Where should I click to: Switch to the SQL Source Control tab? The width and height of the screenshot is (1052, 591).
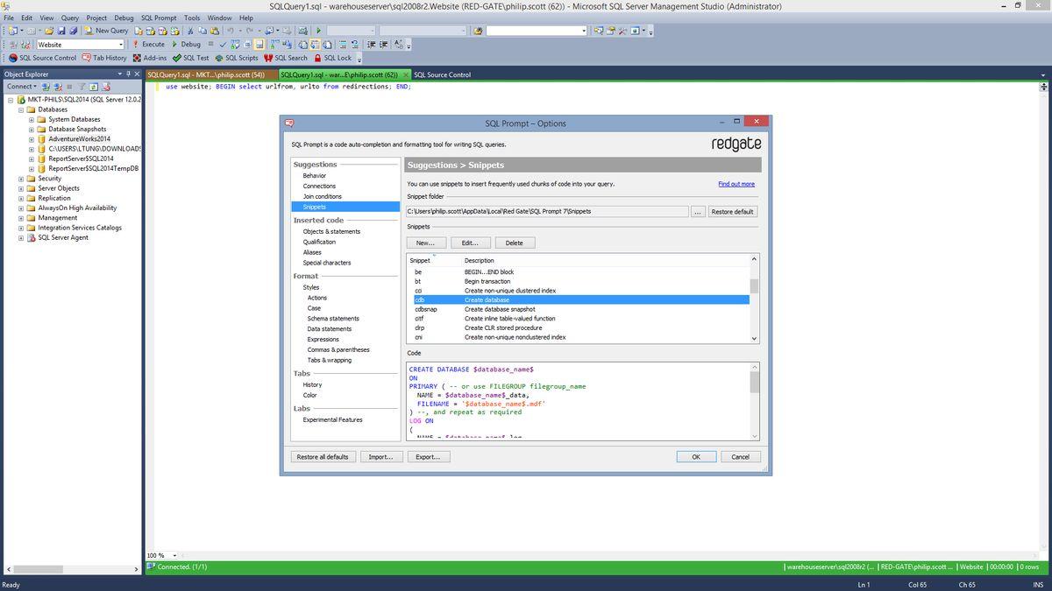(x=442, y=74)
